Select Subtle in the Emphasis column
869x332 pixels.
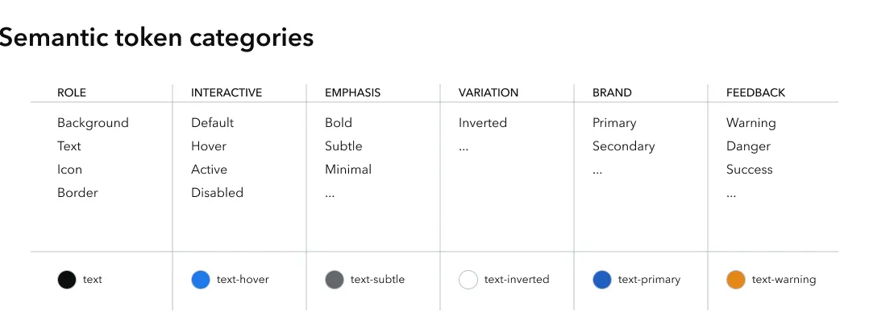pyautogui.click(x=343, y=146)
